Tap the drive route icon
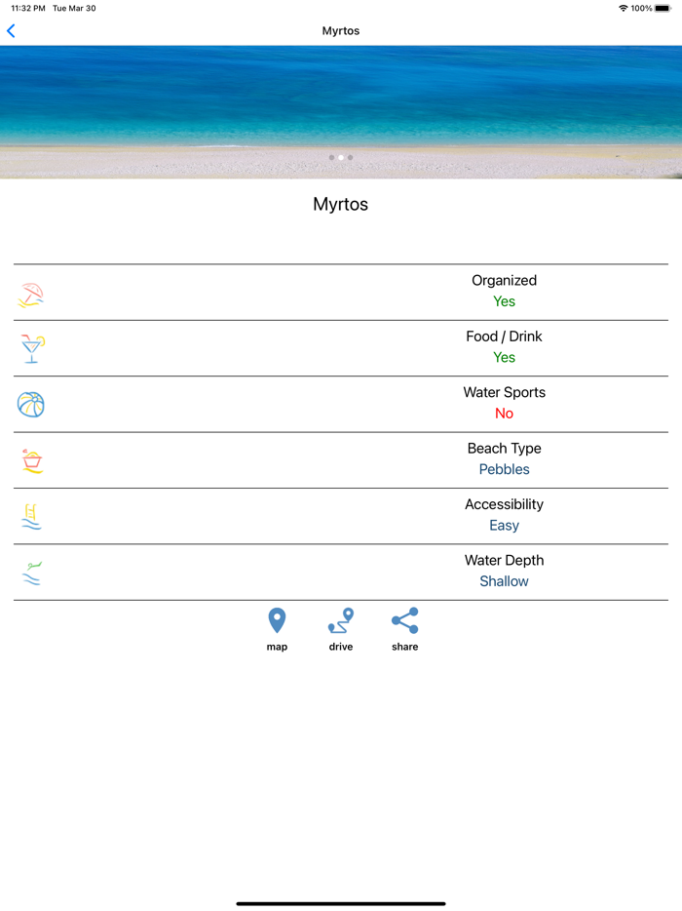Screen dimensions: 682x911 [341, 621]
